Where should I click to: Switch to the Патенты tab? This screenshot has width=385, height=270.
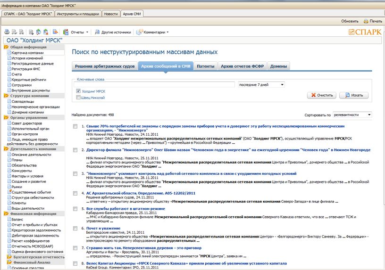point(206,66)
